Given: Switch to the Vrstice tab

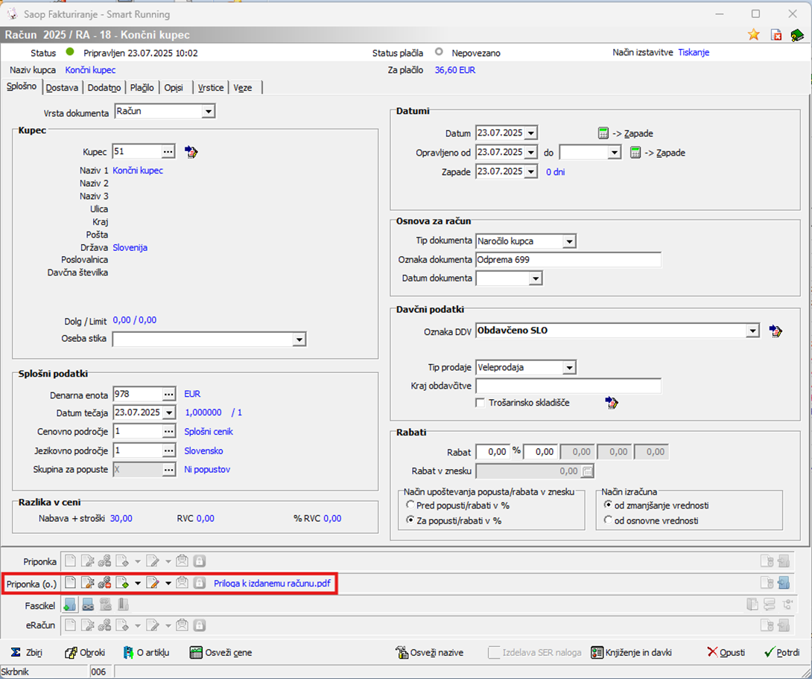Looking at the screenshot, I should pyautogui.click(x=211, y=87).
